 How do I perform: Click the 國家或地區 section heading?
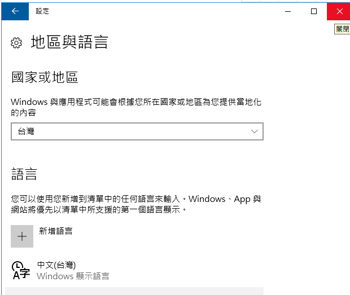pos(45,77)
